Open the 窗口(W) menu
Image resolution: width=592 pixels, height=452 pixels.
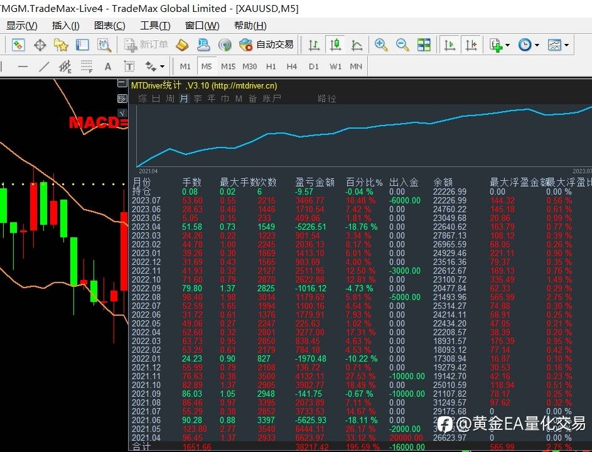(202, 26)
